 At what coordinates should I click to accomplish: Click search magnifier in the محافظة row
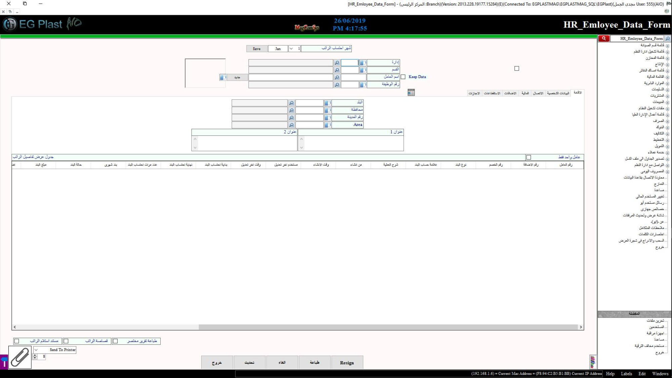pos(291,110)
